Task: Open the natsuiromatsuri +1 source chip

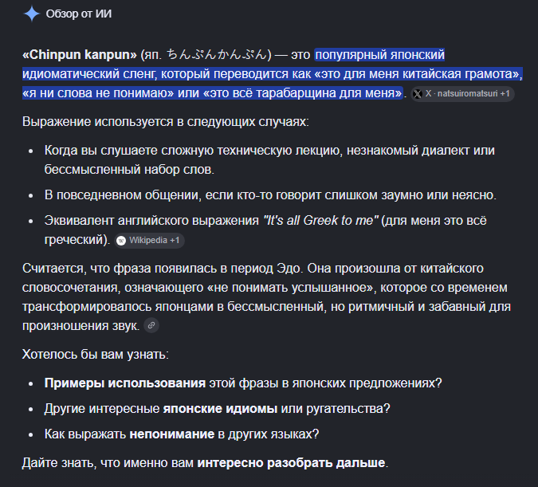Action: point(462,94)
